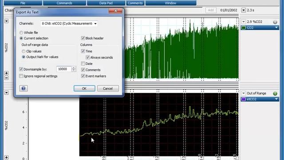This screenshot has width=284, height=160.
Task: Open the 2.9 %CO2 value dropdown
Action: [x=244, y=22]
